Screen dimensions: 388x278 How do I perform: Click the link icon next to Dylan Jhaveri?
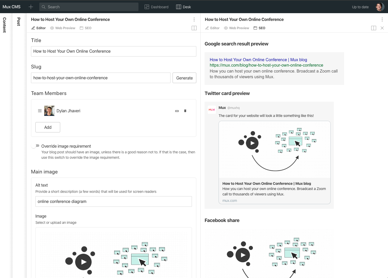click(177, 111)
